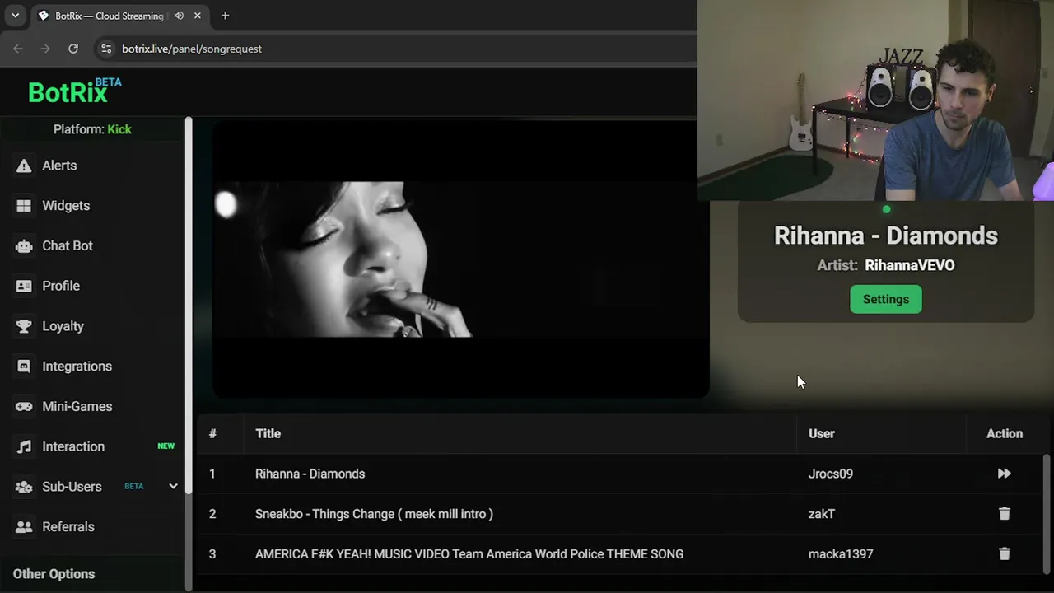Select the AMERICA F#K YEAH song title
The height and width of the screenshot is (593, 1054).
(469, 554)
